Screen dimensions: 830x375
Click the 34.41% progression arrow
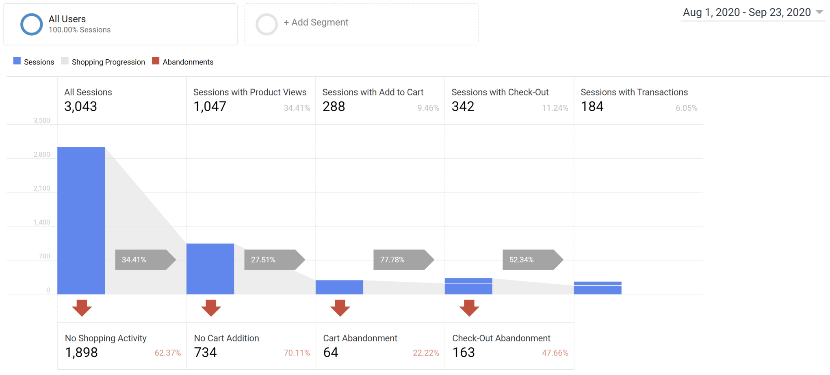(x=145, y=260)
